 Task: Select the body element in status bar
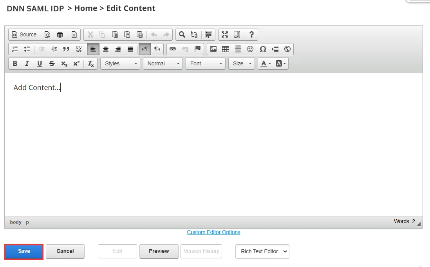pos(16,222)
